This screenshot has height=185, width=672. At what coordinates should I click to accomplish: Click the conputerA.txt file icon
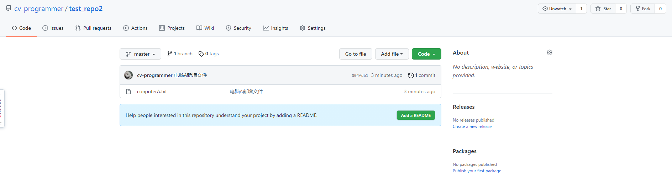128,91
